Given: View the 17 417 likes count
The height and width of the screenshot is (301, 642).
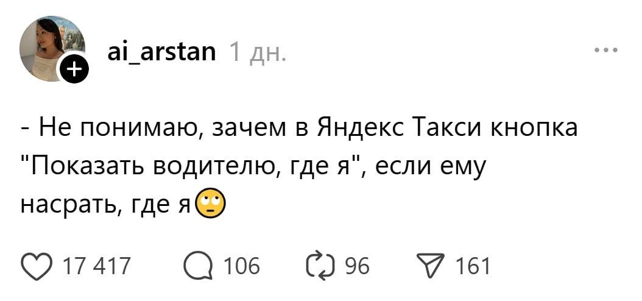Looking at the screenshot, I should (x=97, y=266).
